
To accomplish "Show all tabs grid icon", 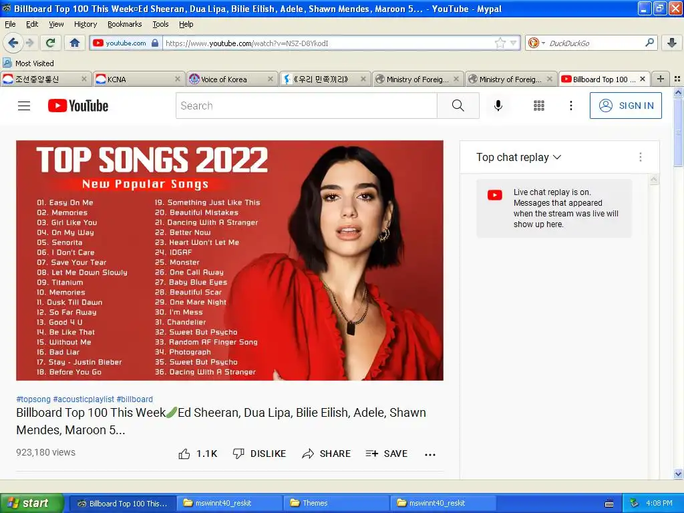I will pyautogui.click(x=677, y=79).
